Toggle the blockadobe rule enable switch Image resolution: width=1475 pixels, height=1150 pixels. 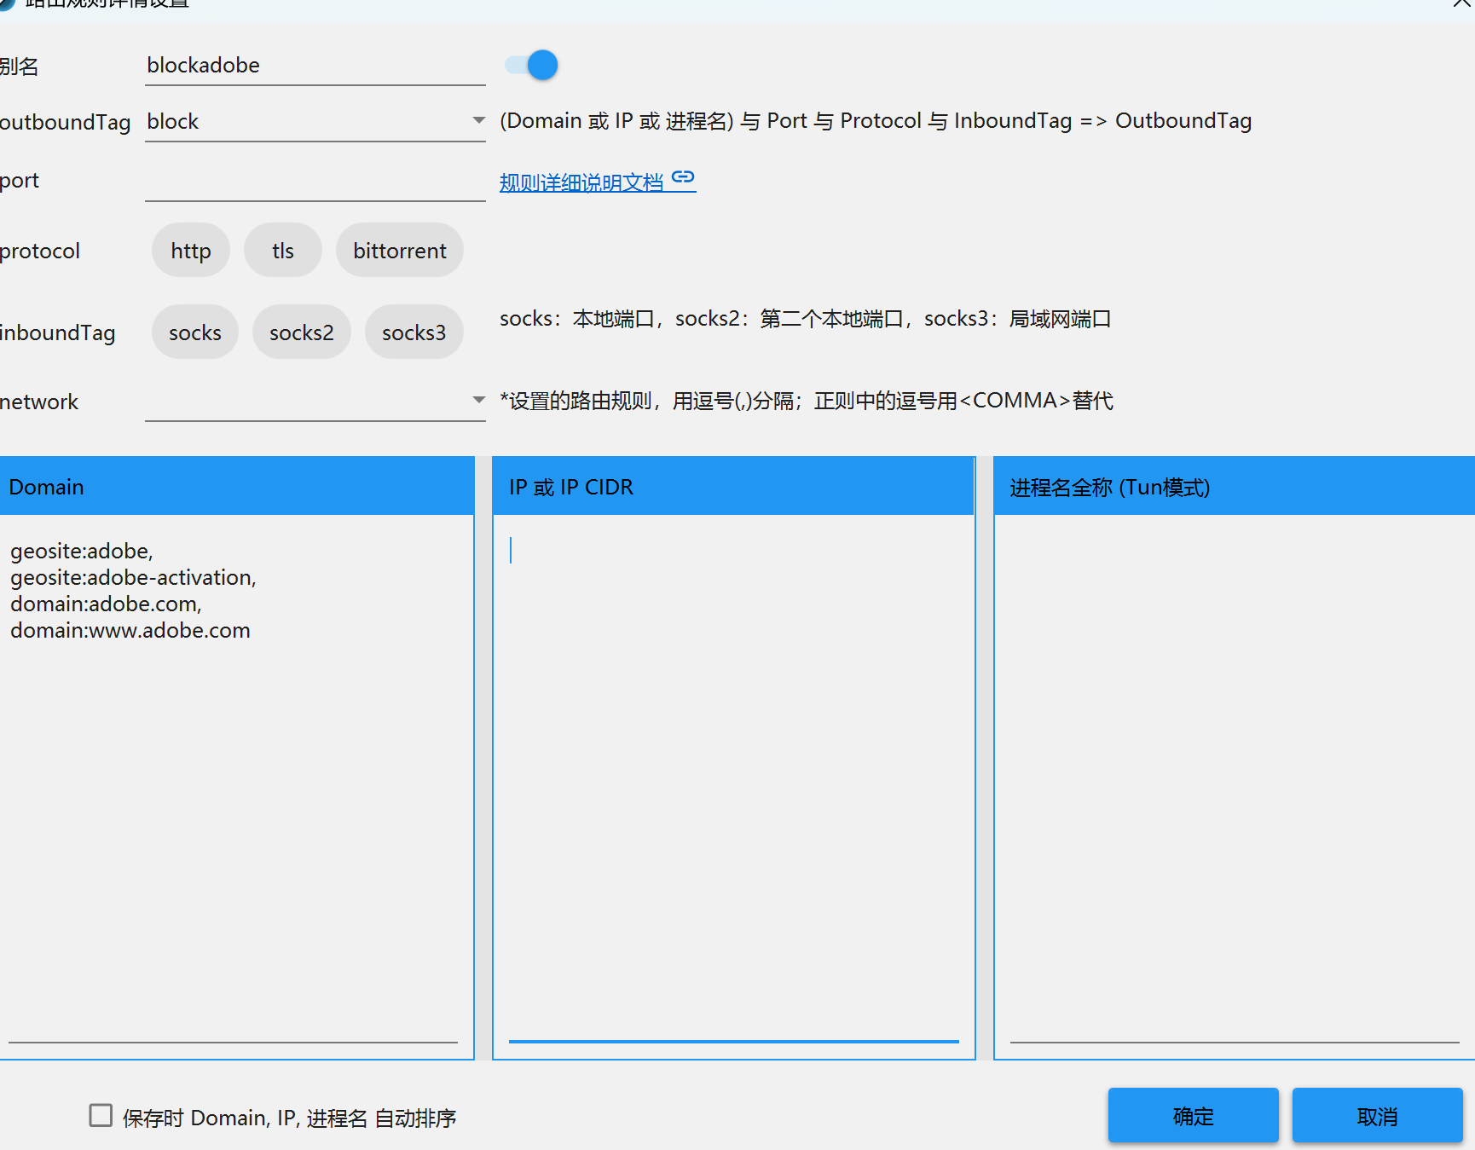point(532,65)
